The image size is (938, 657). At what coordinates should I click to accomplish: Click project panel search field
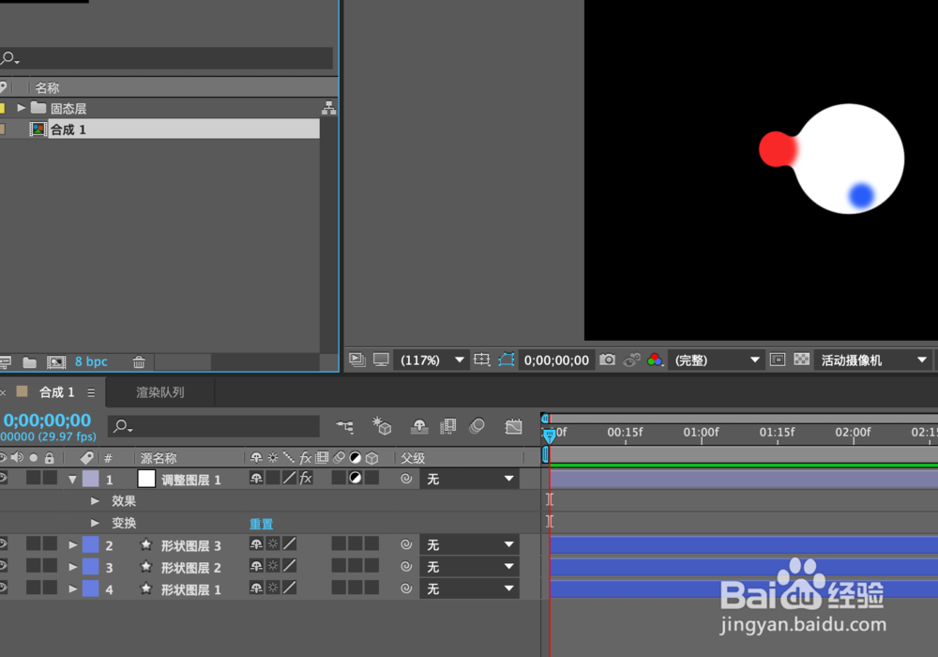(x=166, y=58)
